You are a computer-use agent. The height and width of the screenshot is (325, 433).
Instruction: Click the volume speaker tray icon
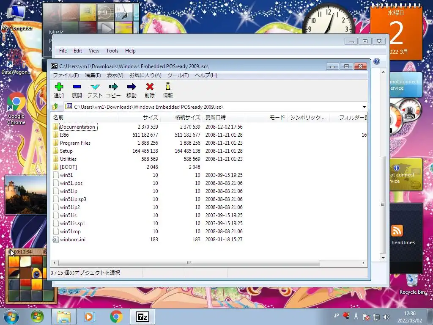(386, 317)
